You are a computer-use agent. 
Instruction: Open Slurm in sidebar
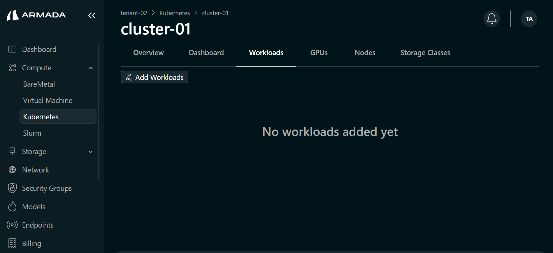click(32, 133)
